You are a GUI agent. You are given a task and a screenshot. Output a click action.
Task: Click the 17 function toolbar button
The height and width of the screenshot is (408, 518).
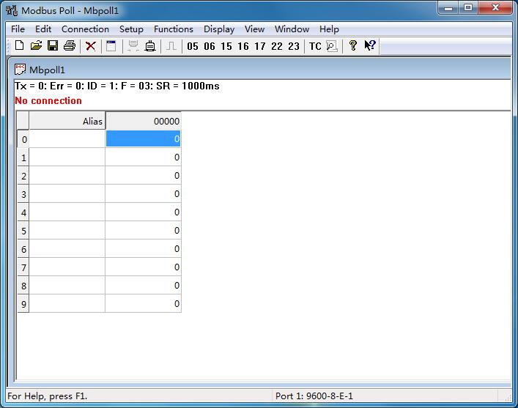[260, 46]
